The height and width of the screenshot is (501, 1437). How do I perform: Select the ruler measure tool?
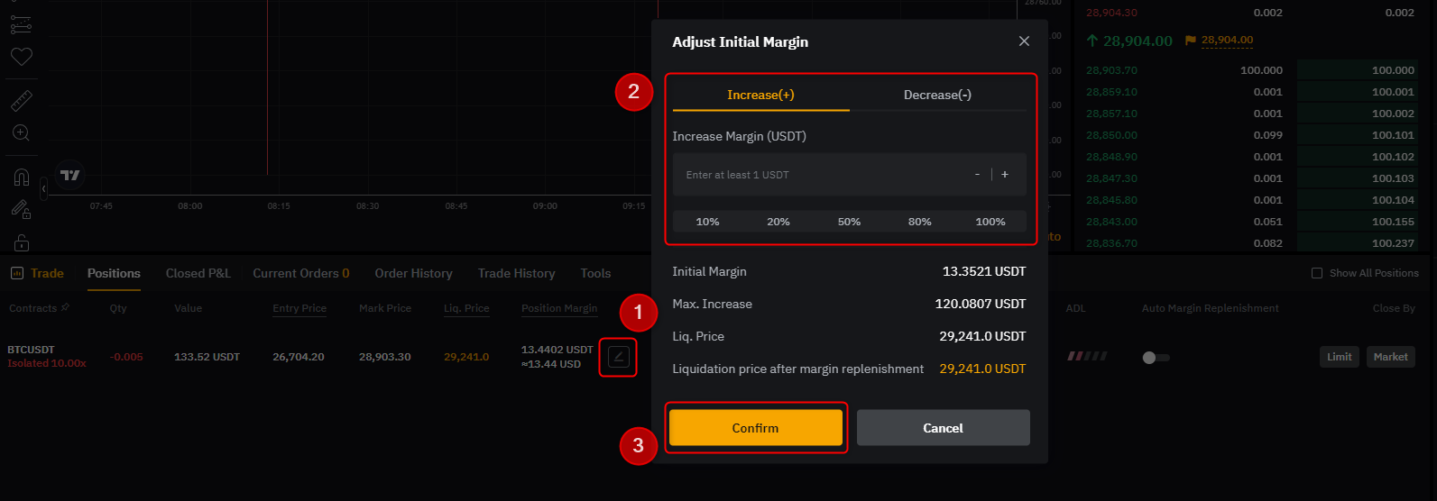coord(22,101)
